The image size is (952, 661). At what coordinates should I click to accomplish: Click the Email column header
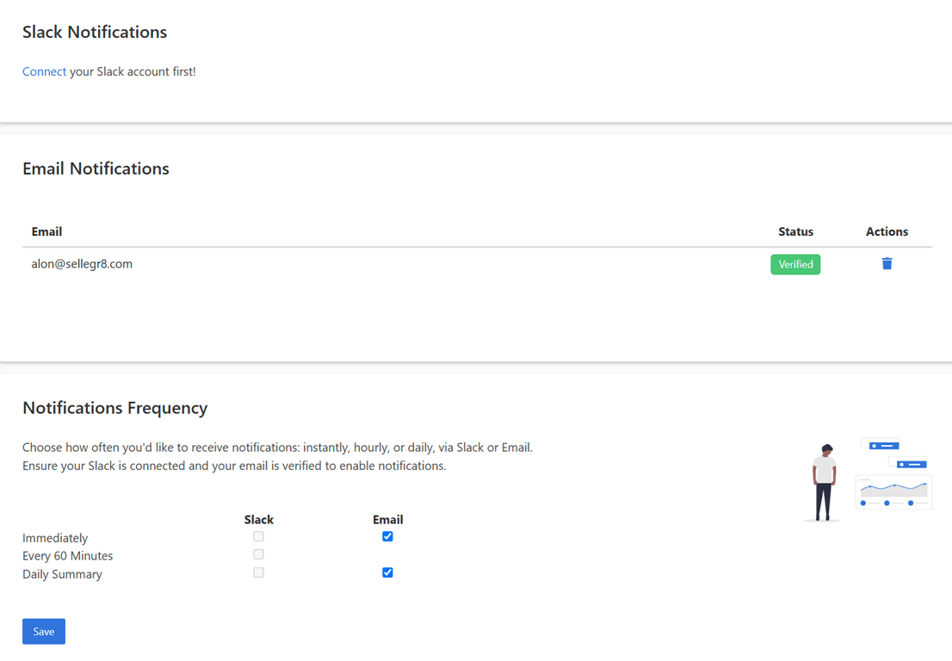click(46, 232)
